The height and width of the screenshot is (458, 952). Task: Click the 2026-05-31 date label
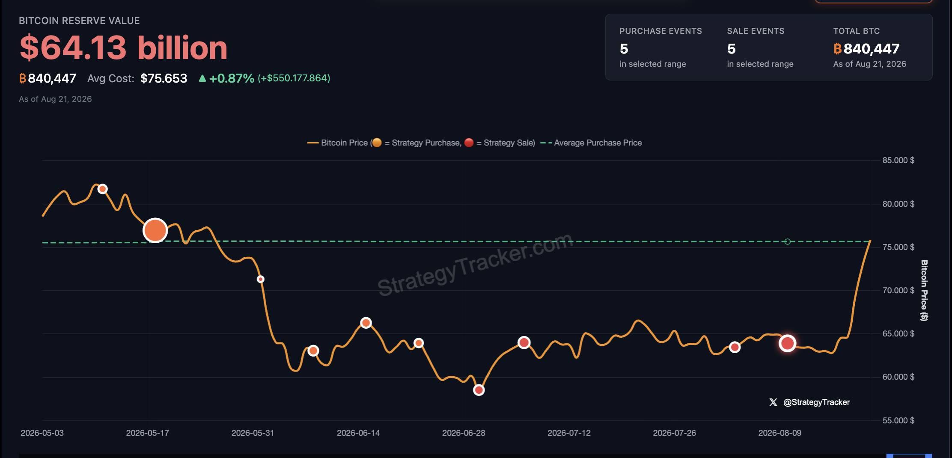pyautogui.click(x=253, y=433)
